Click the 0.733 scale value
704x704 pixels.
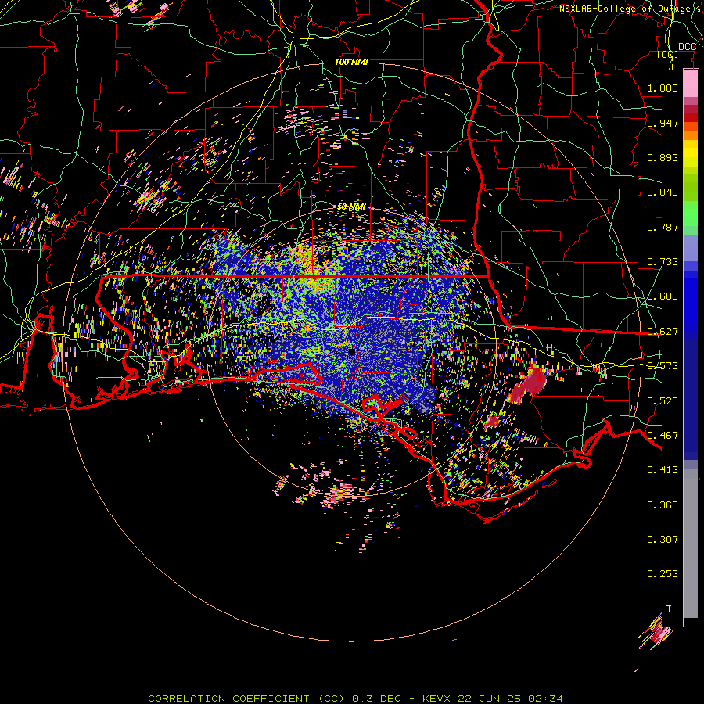(x=663, y=262)
